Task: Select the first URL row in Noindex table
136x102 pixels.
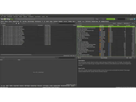Action: (x=38, y=27)
